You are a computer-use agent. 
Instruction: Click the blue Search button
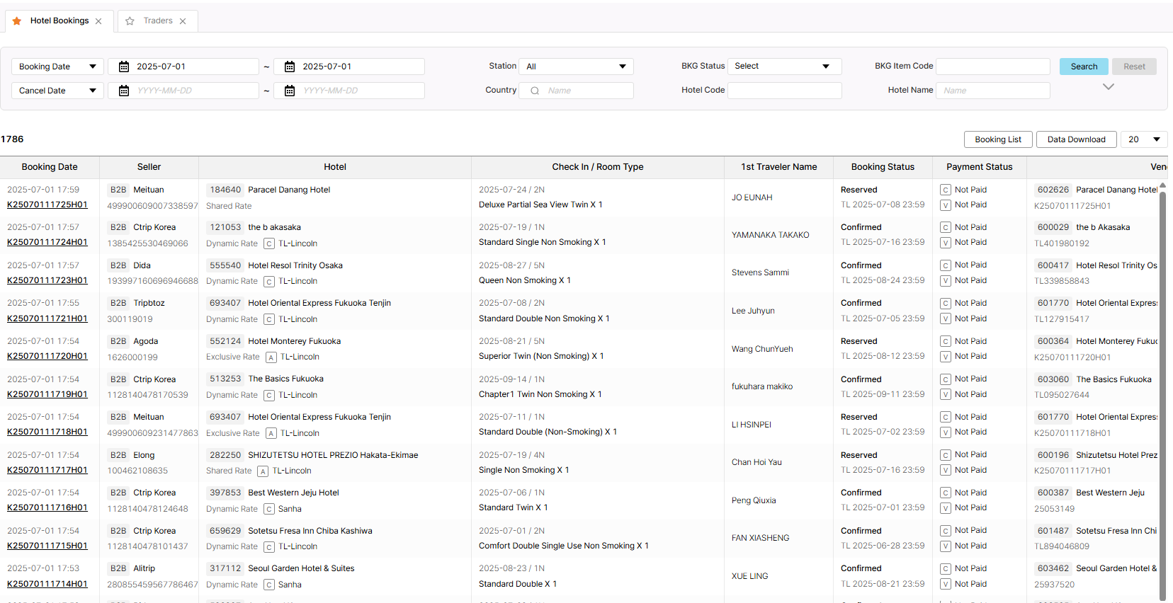[1084, 67]
